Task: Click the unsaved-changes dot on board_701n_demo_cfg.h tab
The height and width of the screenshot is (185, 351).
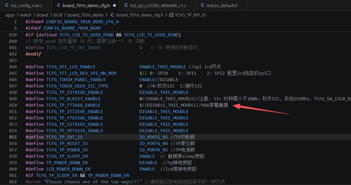Action: coord(115,6)
